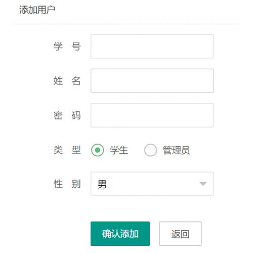
Task: Click the 添加用户 heading
Action: 37,10
